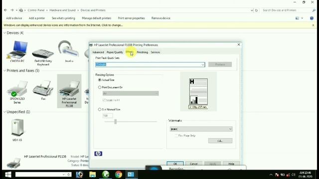Toggle the First Page Only checkbox
319x179 pixels.
click(176, 136)
